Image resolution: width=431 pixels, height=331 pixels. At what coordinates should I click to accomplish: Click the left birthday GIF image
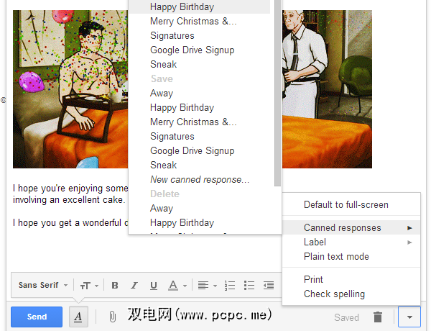pos(70,89)
